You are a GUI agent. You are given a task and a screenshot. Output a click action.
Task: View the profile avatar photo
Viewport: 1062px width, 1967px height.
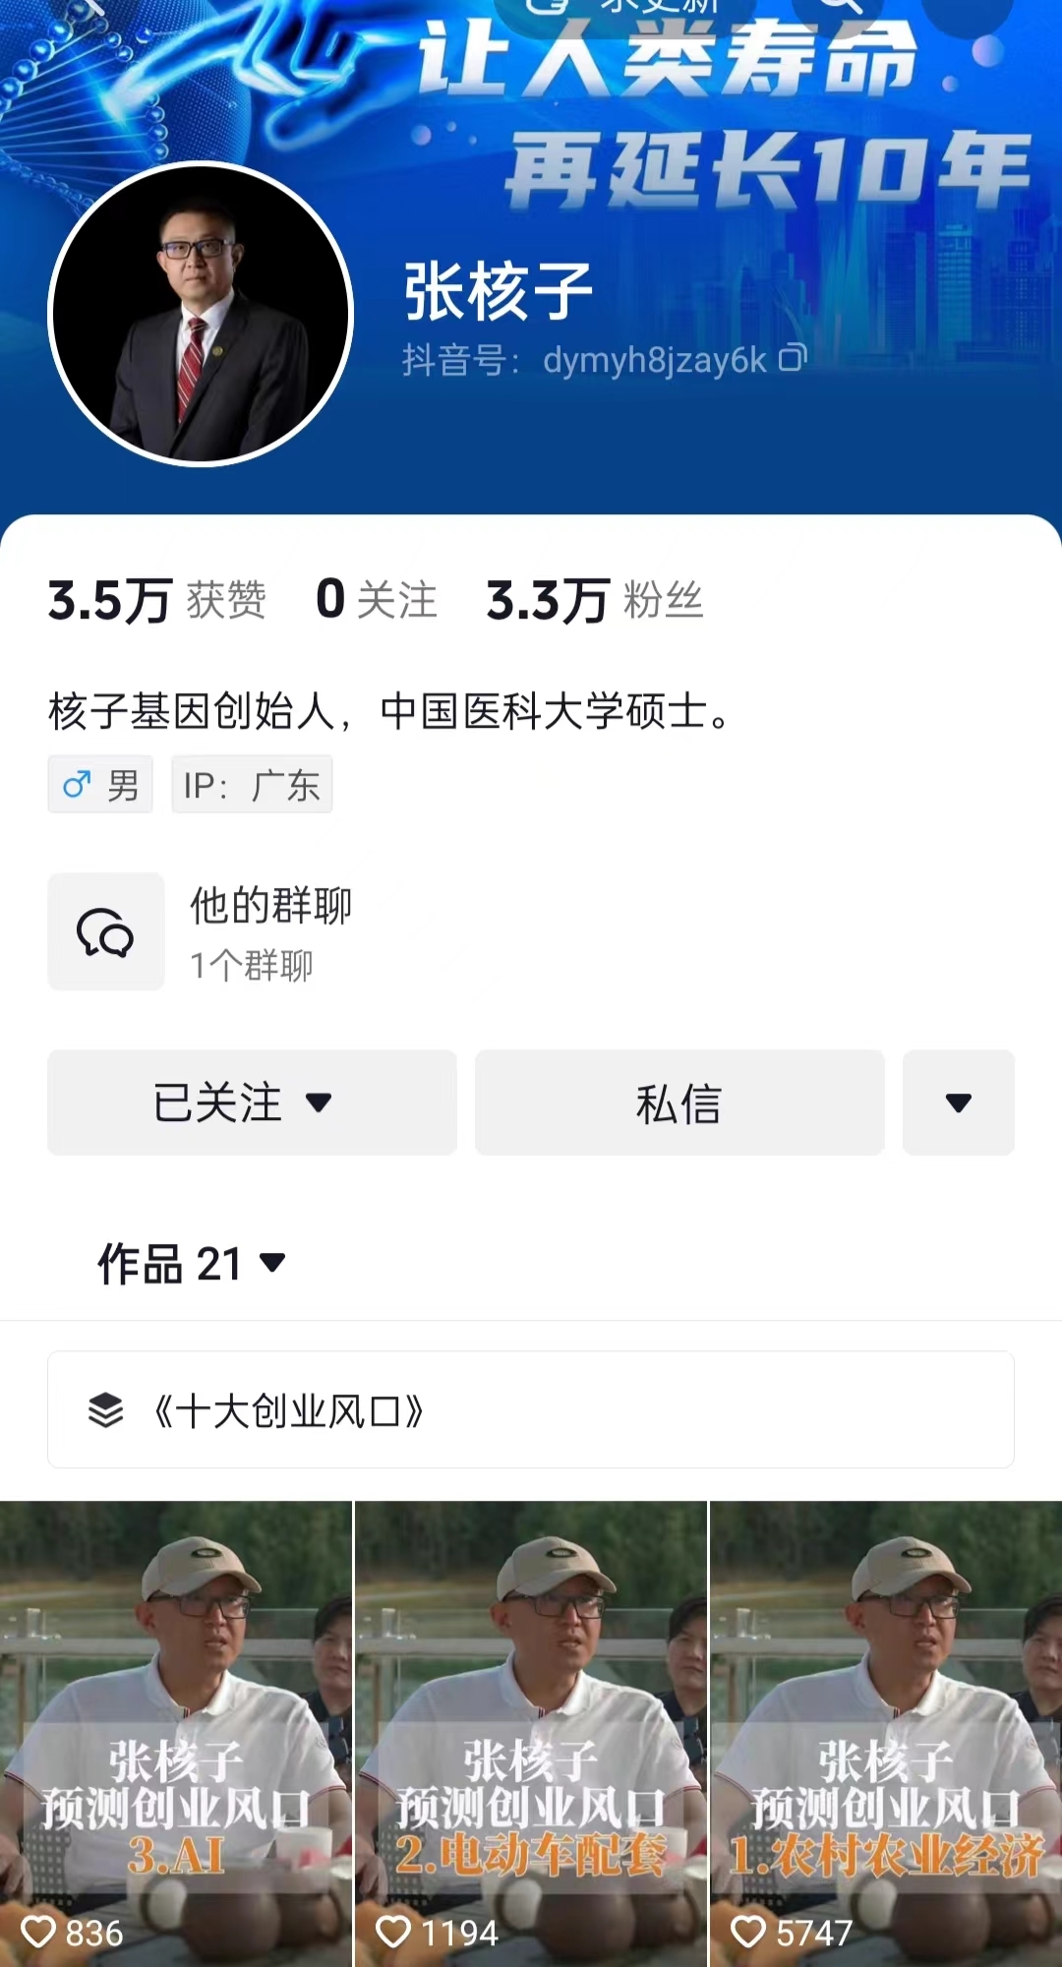pyautogui.click(x=201, y=313)
